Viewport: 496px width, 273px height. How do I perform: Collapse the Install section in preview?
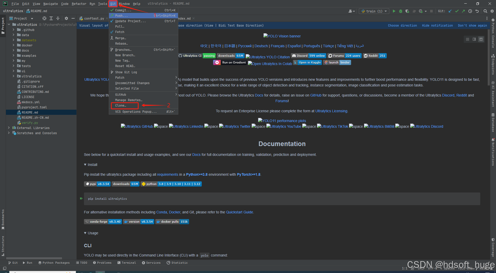pos(85,165)
